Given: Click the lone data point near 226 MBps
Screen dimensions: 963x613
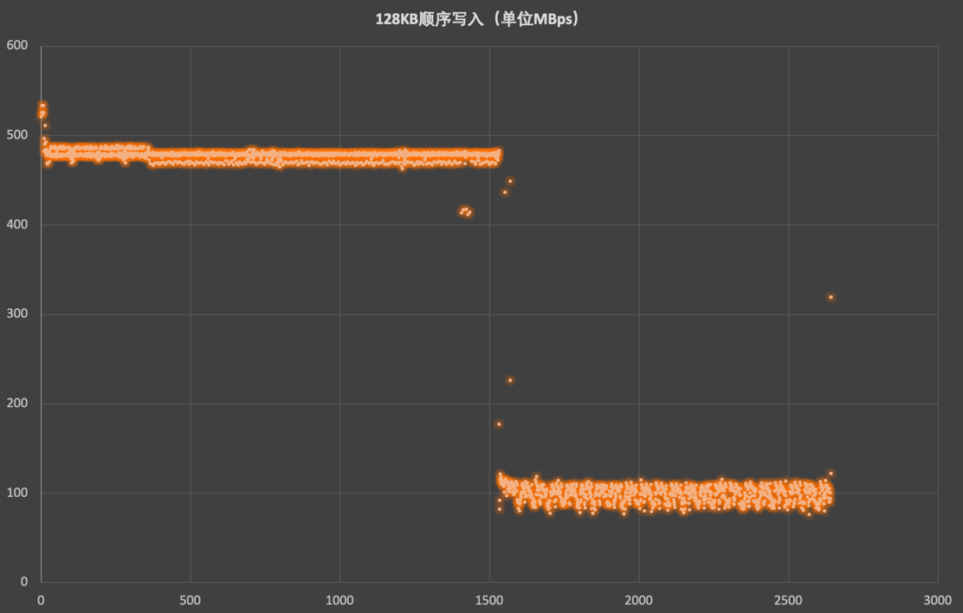Looking at the screenshot, I should pos(510,380).
